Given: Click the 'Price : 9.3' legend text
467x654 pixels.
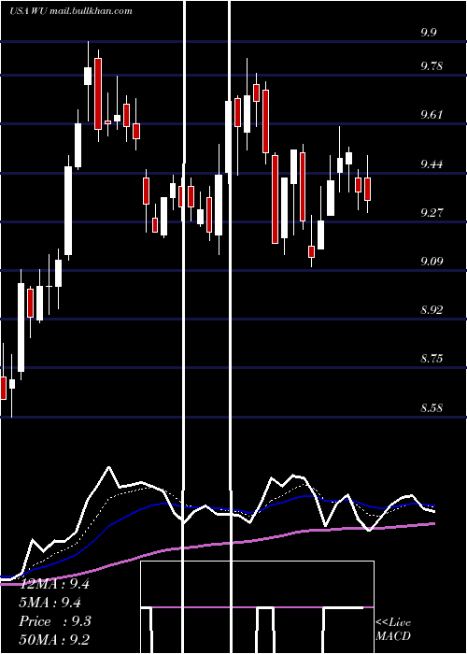Looking at the screenshot, I should point(54,621).
